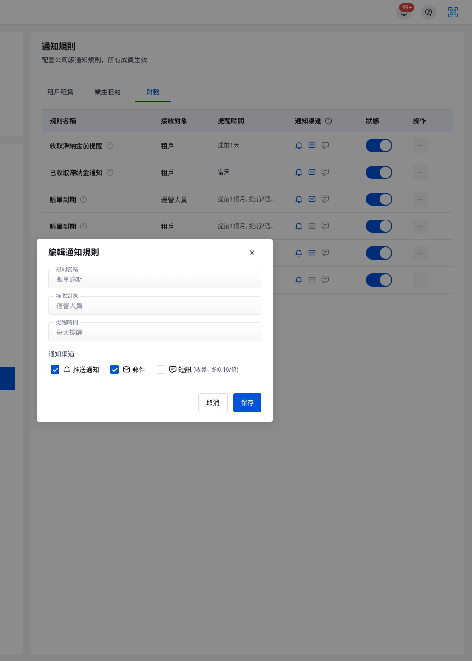The image size is (472, 661).
Task: Click 配置公司級通知規則 description text
Action: point(94,60)
